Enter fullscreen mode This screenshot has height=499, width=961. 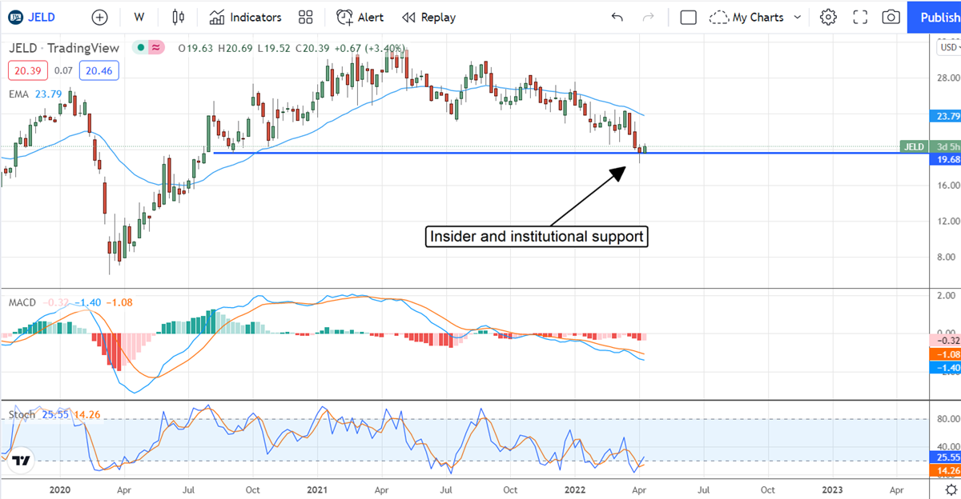coord(859,16)
